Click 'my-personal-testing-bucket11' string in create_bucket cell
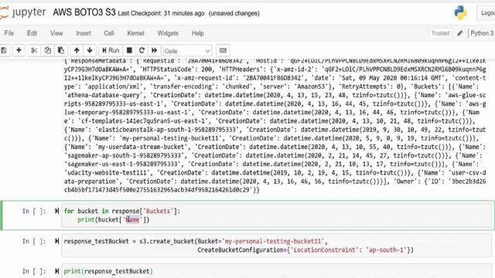 click(273, 241)
